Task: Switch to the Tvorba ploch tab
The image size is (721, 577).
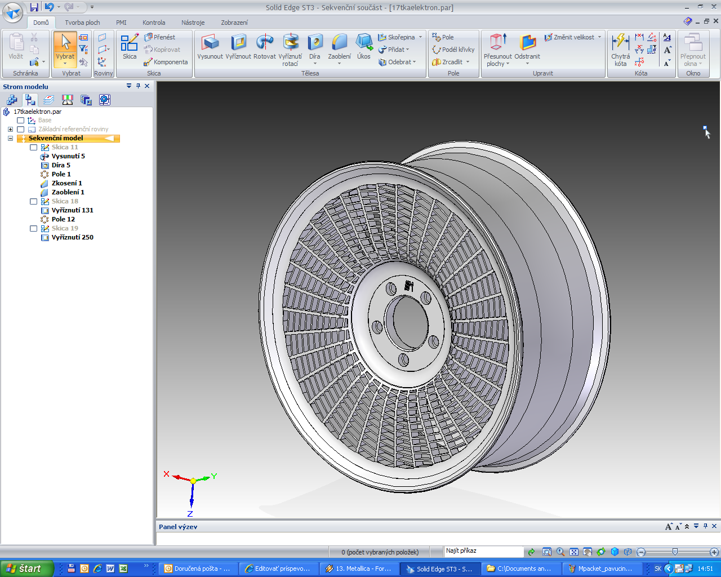Action: click(x=82, y=23)
